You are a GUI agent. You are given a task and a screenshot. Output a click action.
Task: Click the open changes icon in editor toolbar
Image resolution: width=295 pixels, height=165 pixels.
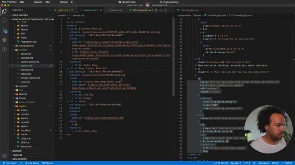(156, 10)
